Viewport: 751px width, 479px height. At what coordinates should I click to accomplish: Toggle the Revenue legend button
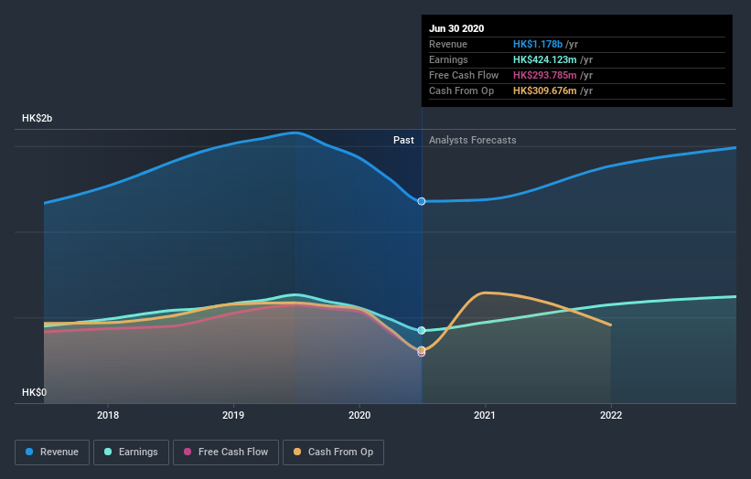[x=52, y=452]
